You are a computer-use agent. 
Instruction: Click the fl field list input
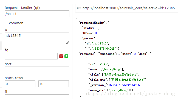[x=37, y=97]
